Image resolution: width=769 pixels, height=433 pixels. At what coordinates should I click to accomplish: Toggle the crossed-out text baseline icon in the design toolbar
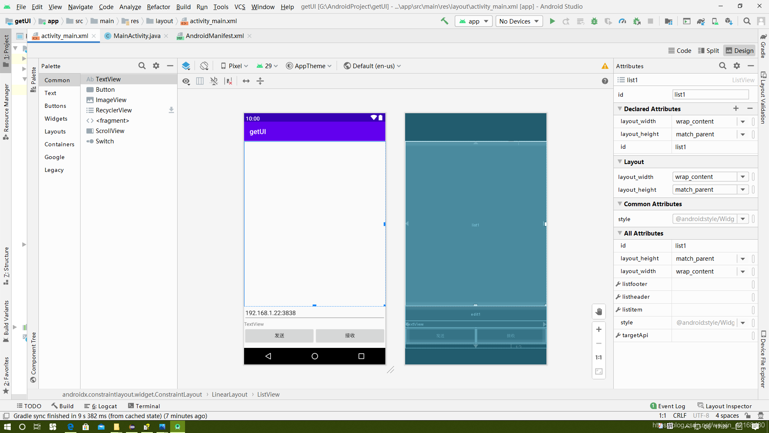214,81
